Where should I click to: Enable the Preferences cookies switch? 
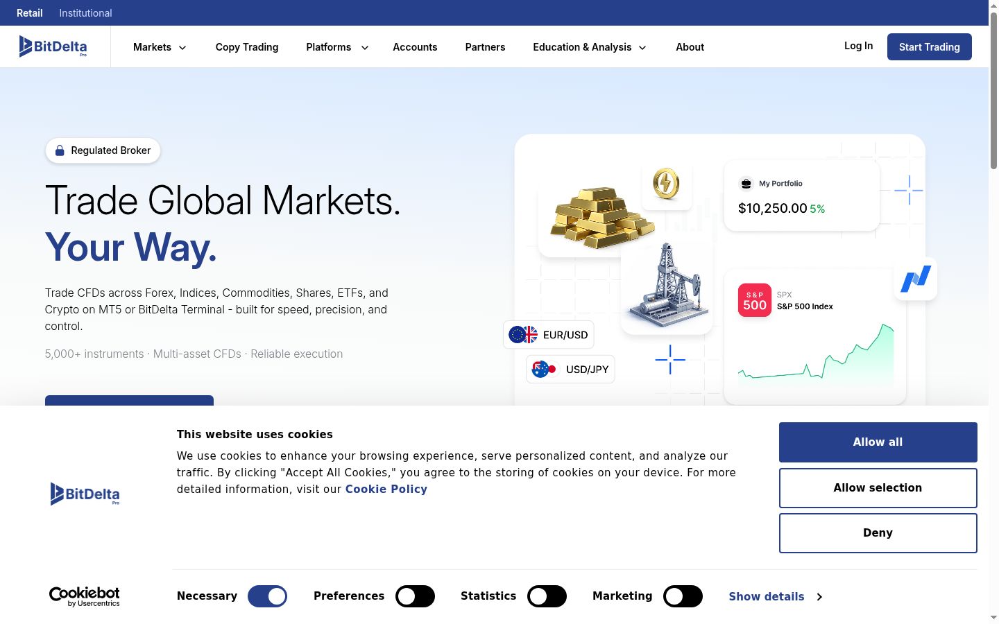415,596
